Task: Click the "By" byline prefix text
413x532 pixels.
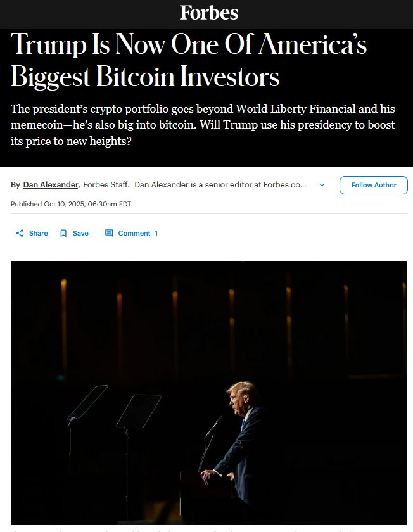Action: pos(16,185)
